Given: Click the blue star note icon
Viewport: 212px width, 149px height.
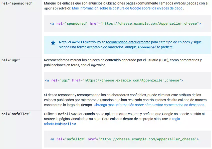Looking at the screenshot, I should tap(53, 43).
